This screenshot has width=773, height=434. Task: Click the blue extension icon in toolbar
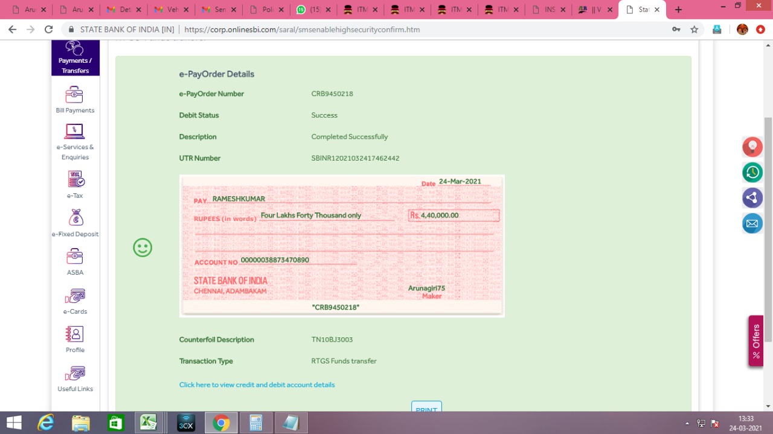(717, 29)
